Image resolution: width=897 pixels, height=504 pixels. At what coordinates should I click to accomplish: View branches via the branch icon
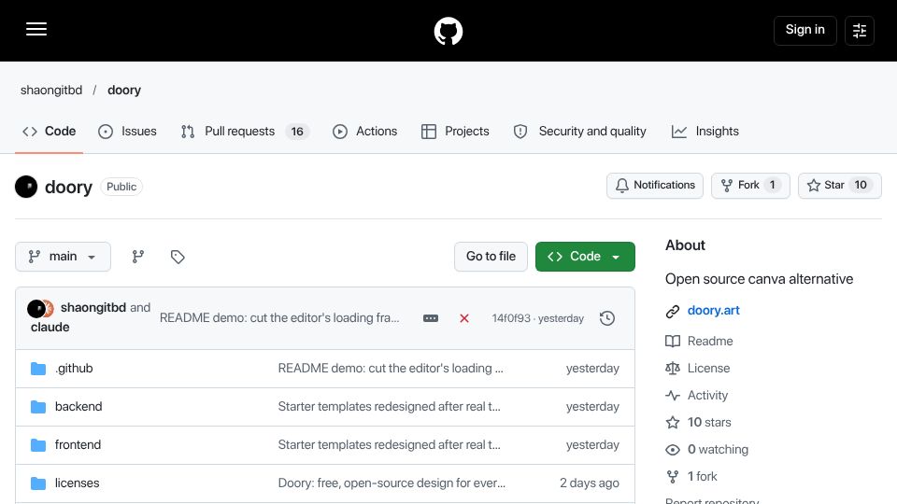coord(138,257)
